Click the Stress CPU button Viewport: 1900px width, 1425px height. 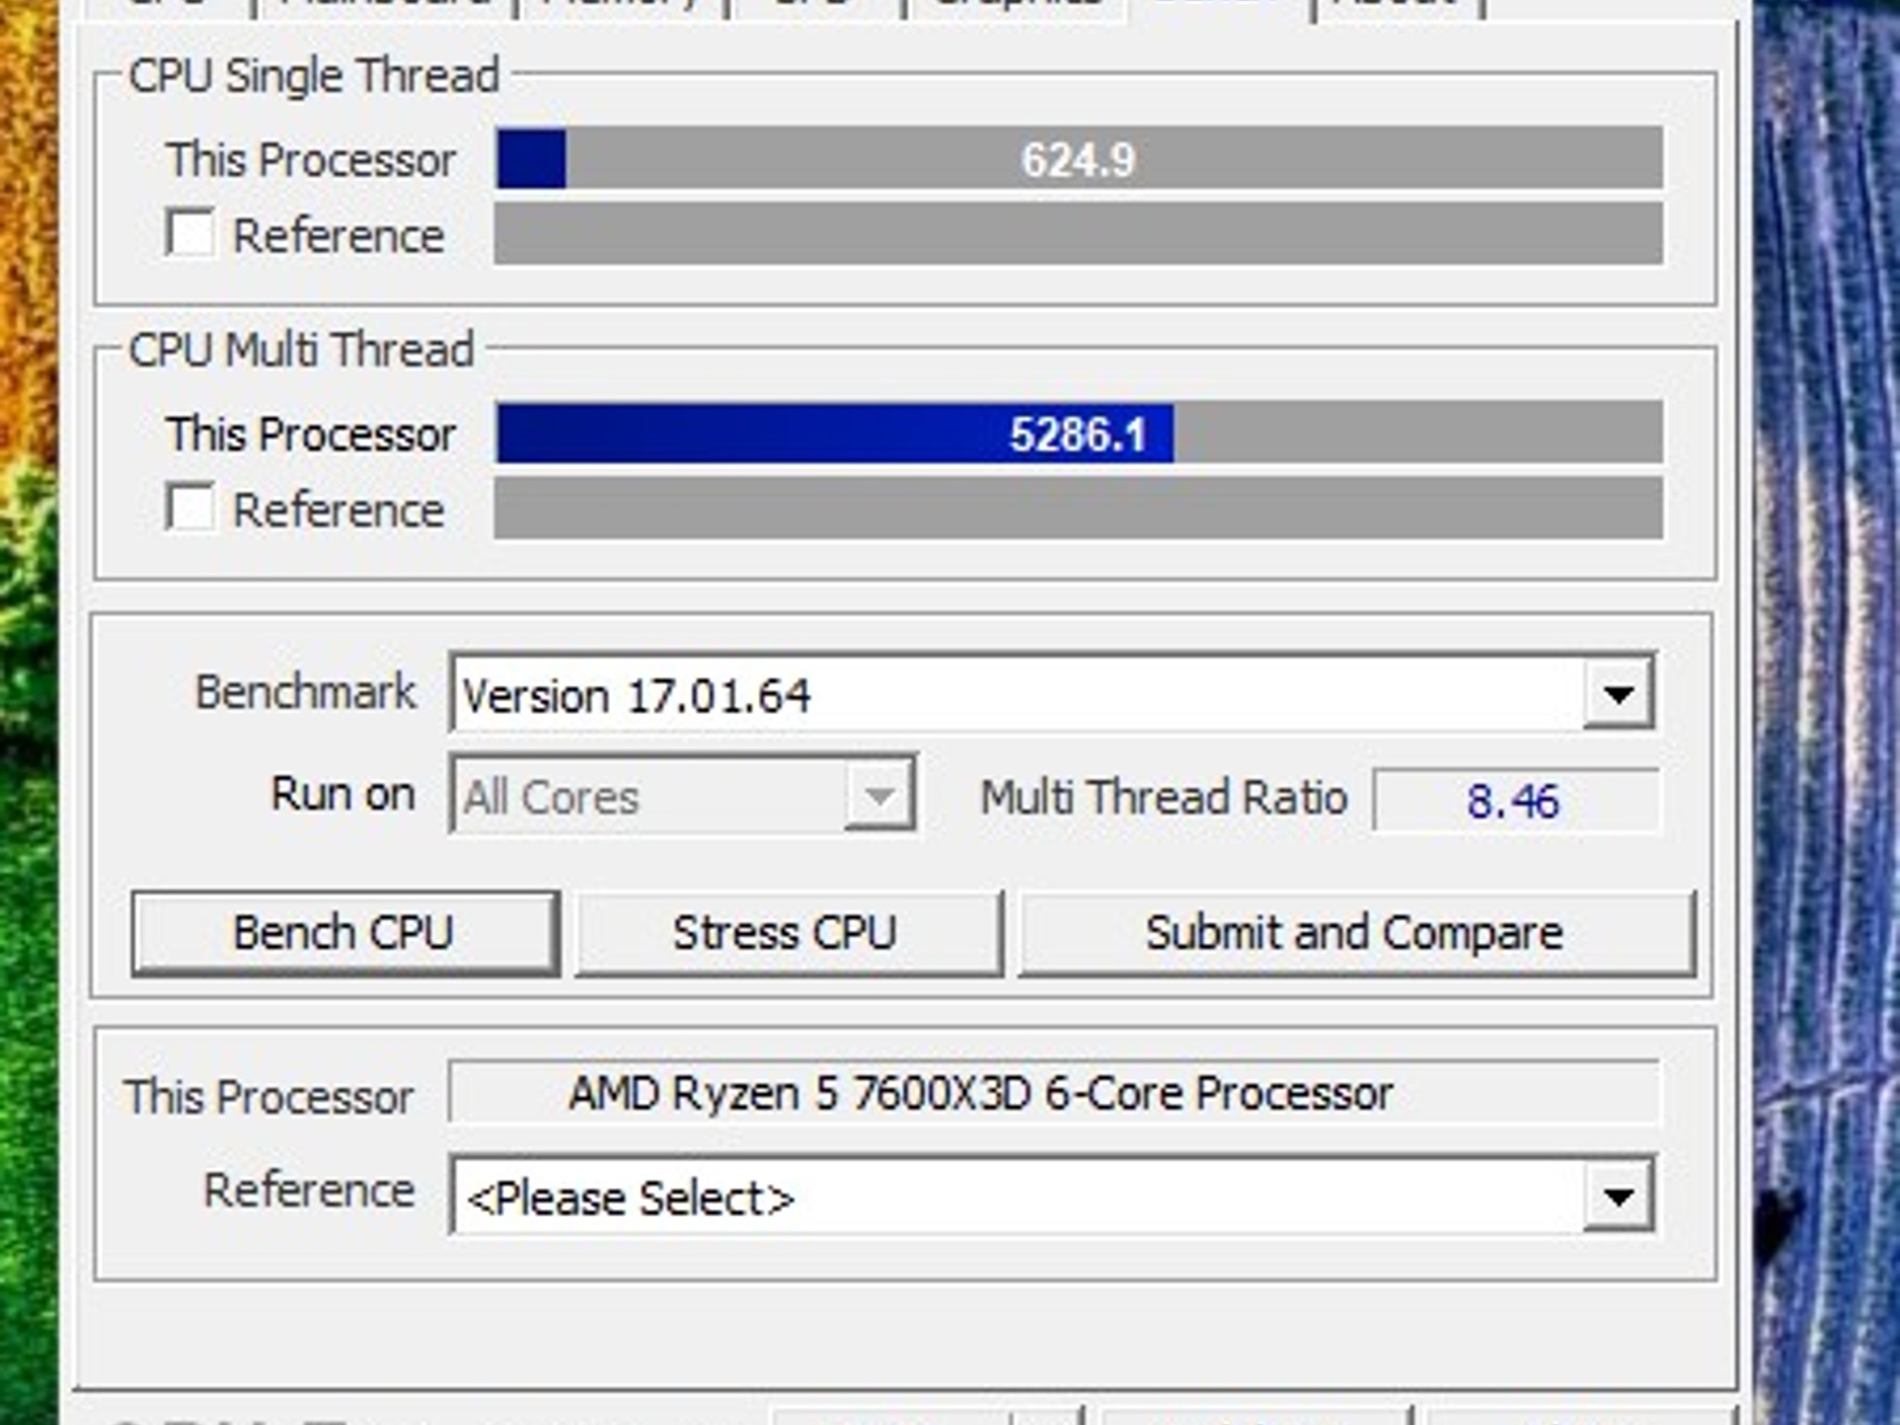pos(789,933)
